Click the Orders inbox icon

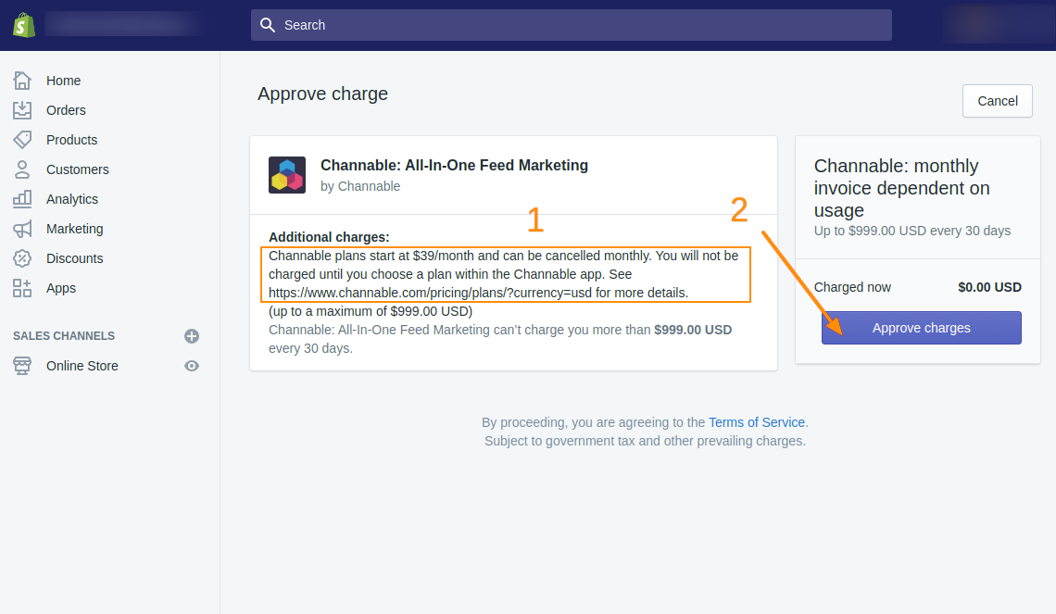tap(22, 110)
